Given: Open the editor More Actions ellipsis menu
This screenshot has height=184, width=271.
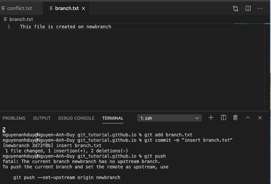Looking at the screenshot, I should pos(260,8).
